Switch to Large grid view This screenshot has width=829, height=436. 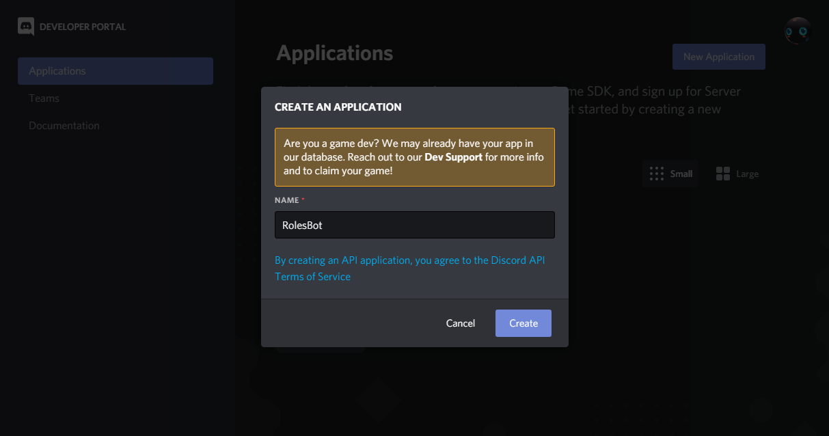[737, 174]
